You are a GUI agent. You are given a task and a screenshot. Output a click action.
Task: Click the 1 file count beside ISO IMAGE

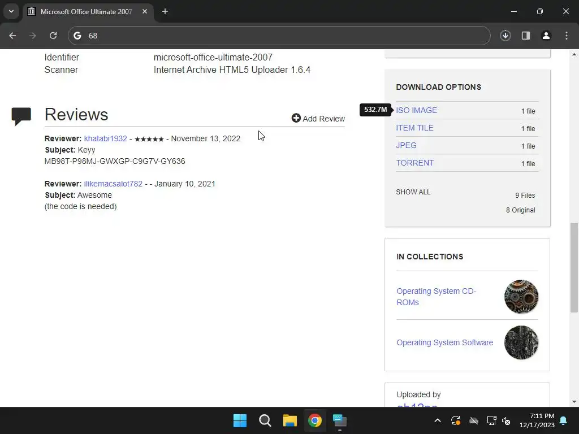528,111
